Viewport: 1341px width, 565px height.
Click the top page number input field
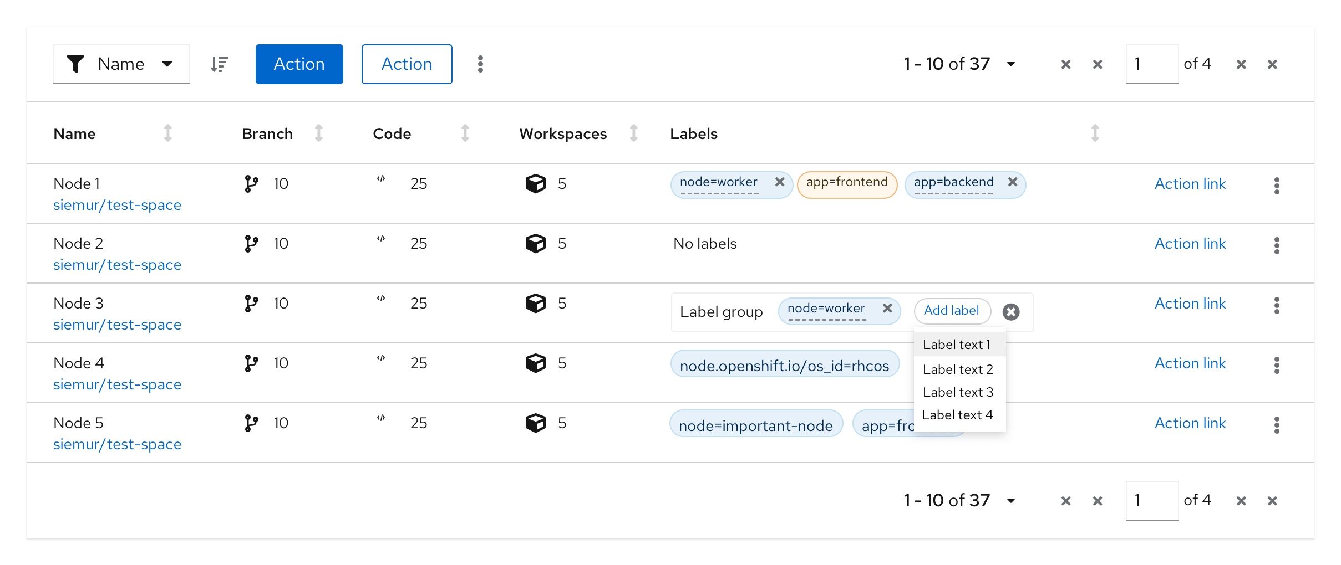point(1151,64)
